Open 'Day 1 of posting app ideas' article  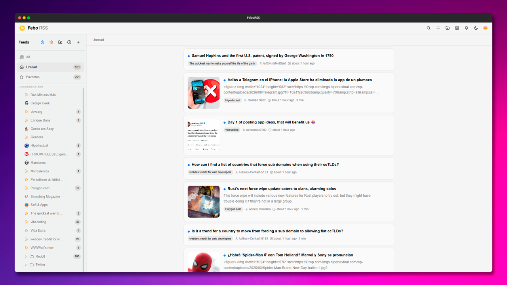pos(271,122)
